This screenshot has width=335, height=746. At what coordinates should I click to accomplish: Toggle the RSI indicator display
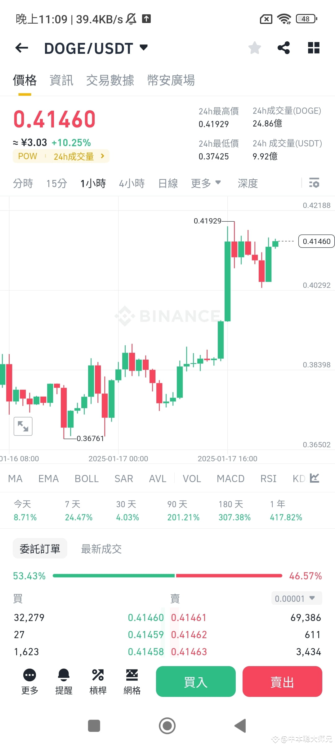268,478
